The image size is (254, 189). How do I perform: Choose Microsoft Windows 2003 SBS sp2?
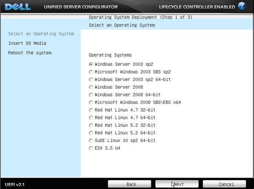(91, 72)
